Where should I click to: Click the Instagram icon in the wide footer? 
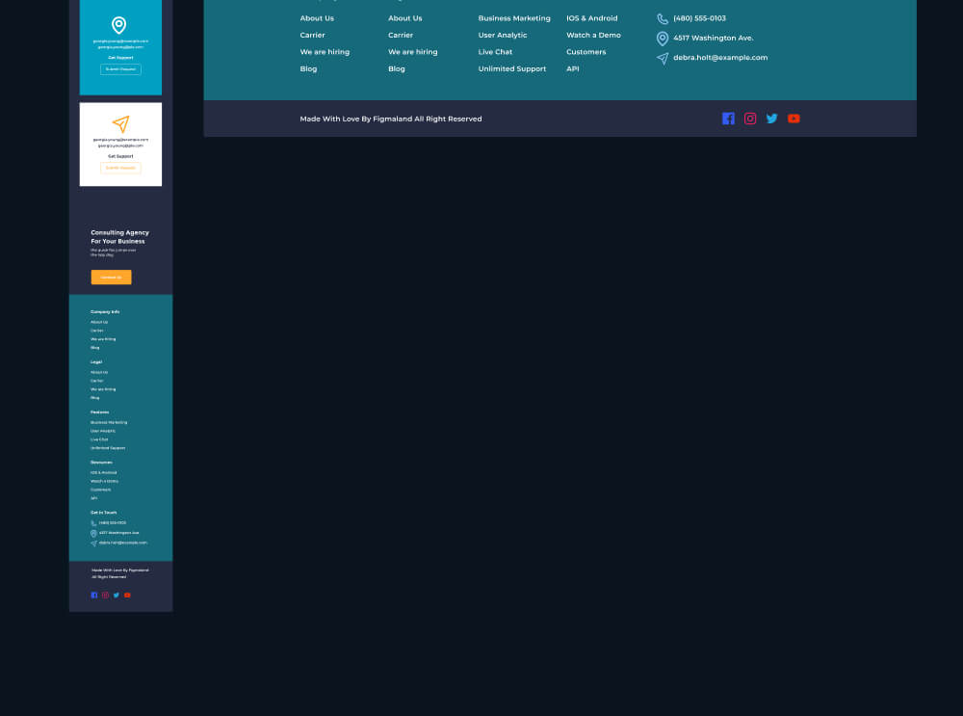[750, 119]
